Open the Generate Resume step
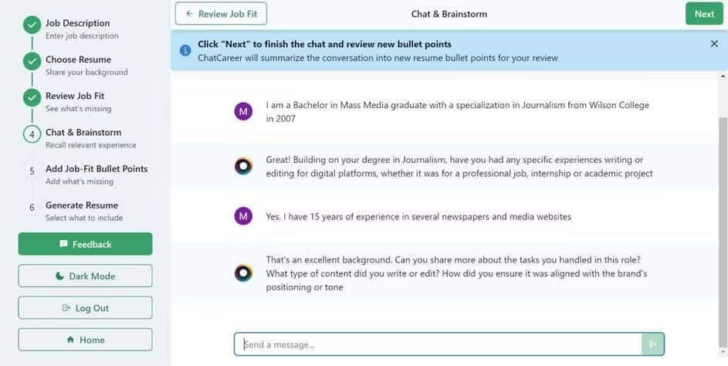 pyautogui.click(x=82, y=205)
